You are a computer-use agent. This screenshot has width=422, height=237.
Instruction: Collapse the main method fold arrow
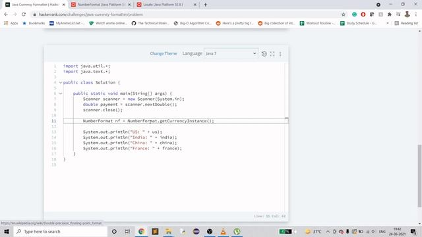pyautogui.click(x=61, y=93)
